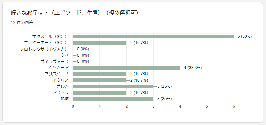Click the 12 件の回答 response count
The width and height of the screenshot is (266, 125).
click(22, 23)
